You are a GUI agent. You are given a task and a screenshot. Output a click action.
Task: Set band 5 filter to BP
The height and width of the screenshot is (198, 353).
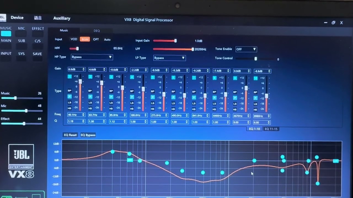pyautogui.click(x=153, y=91)
